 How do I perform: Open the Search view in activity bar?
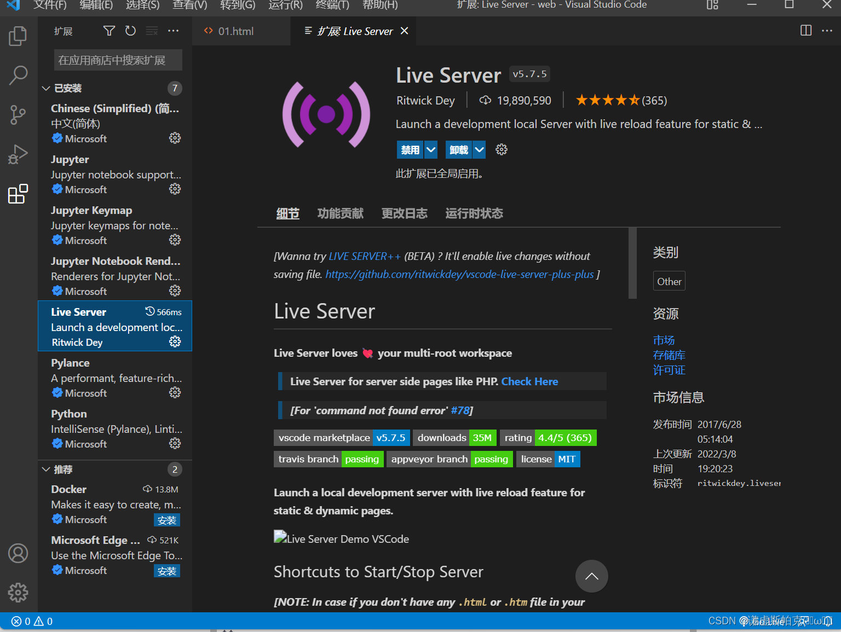(18, 76)
